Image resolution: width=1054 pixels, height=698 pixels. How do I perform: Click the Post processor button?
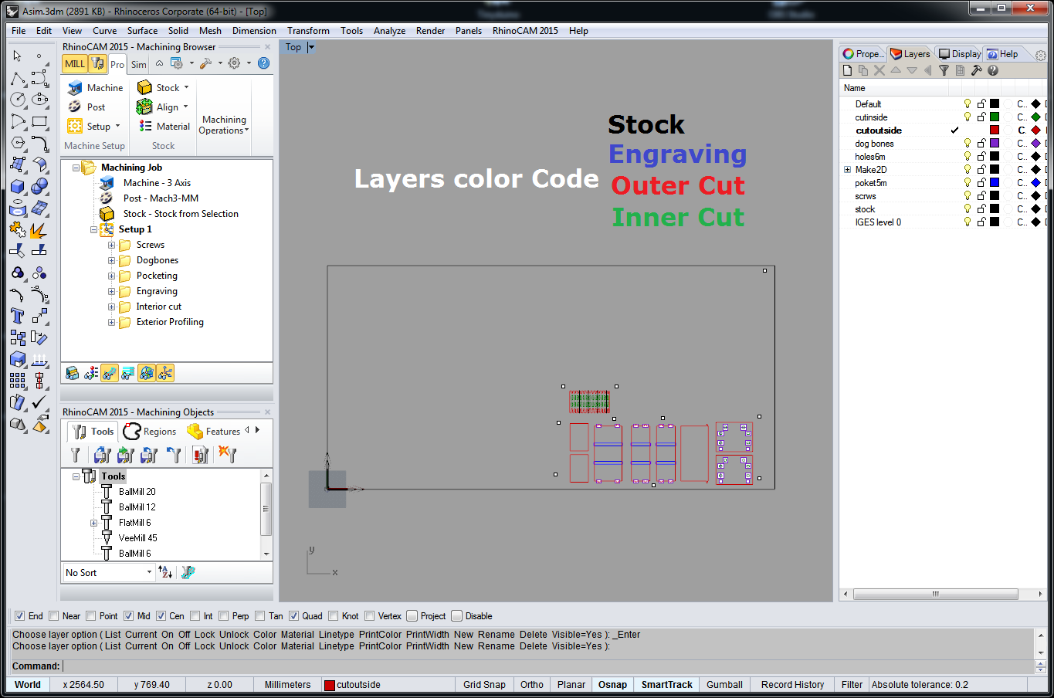(86, 107)
